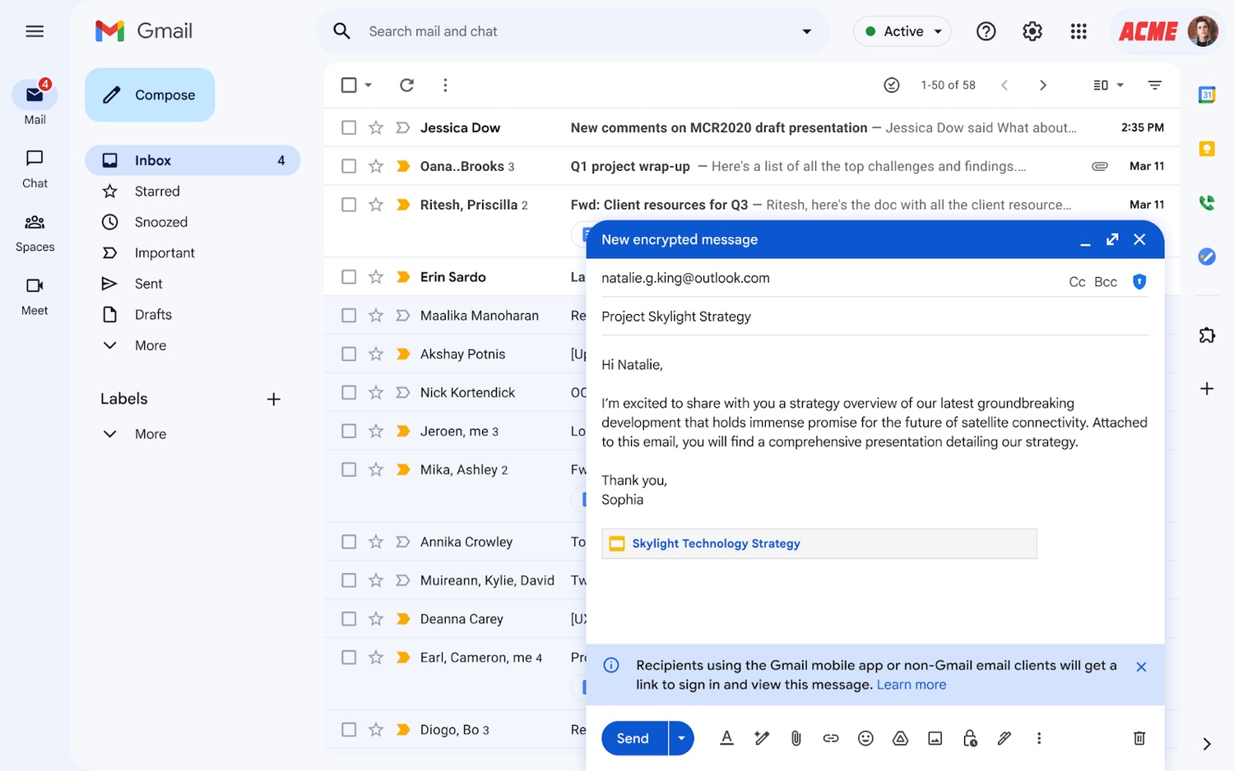Open the Send options dropdown arrow
The width and height of the screenshot is (1234, 771).
click(681, 738)
